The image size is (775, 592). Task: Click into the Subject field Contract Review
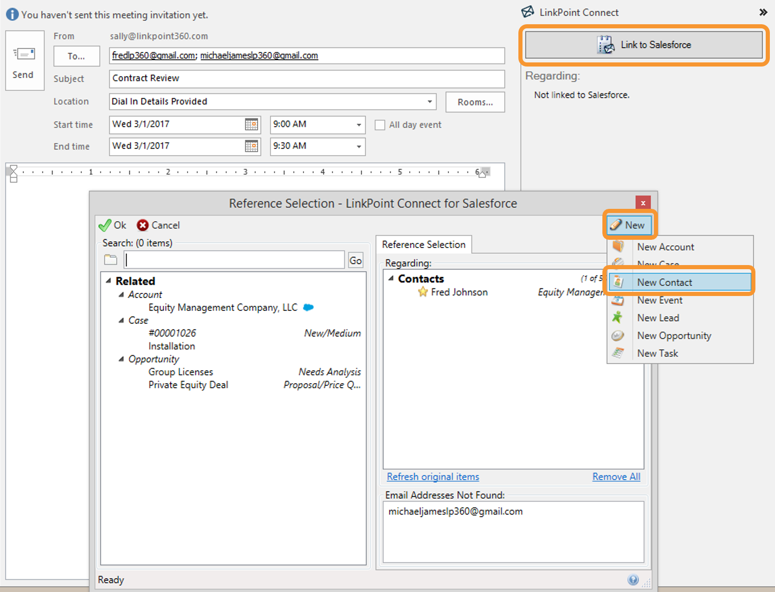[x=307, y=78]
